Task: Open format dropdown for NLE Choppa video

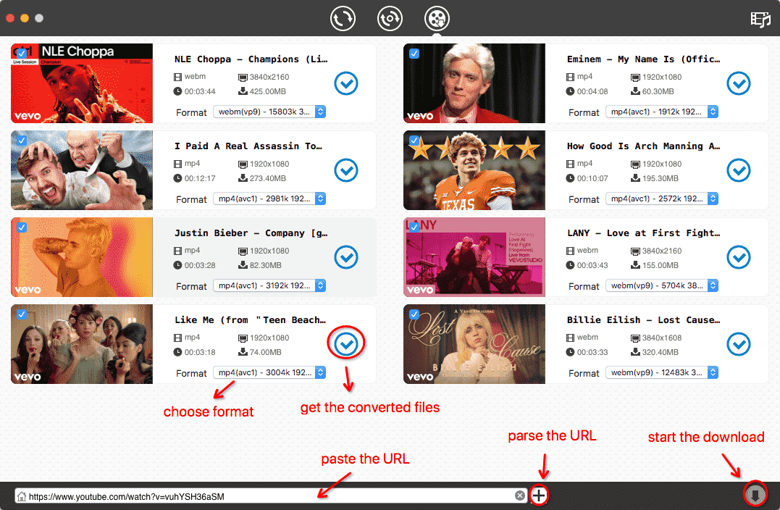Action: tap(269, 112)
